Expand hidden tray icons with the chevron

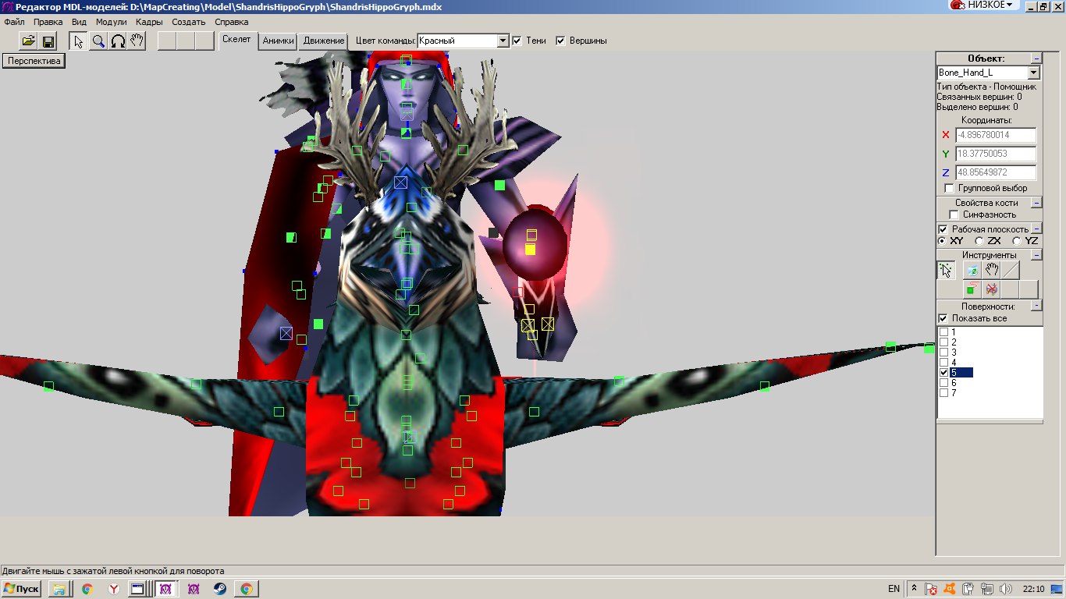[915, 589]
